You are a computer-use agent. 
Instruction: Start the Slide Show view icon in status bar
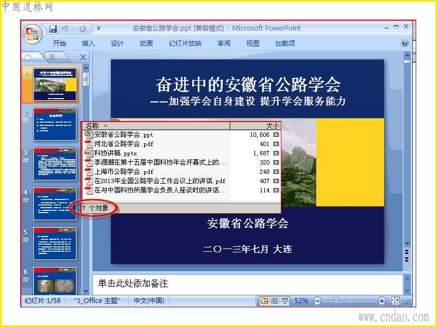pos(285,301)
